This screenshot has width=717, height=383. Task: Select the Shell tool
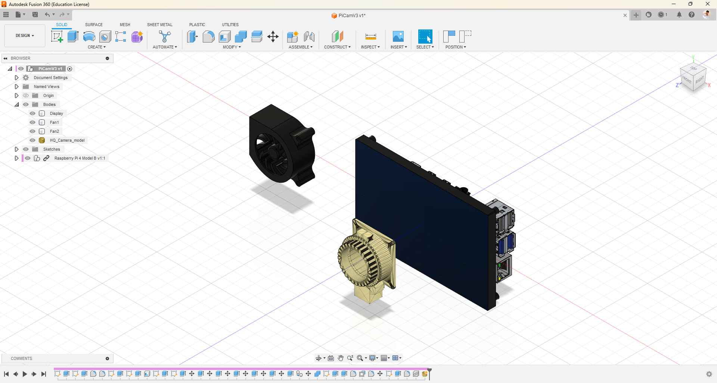point(225,37)
